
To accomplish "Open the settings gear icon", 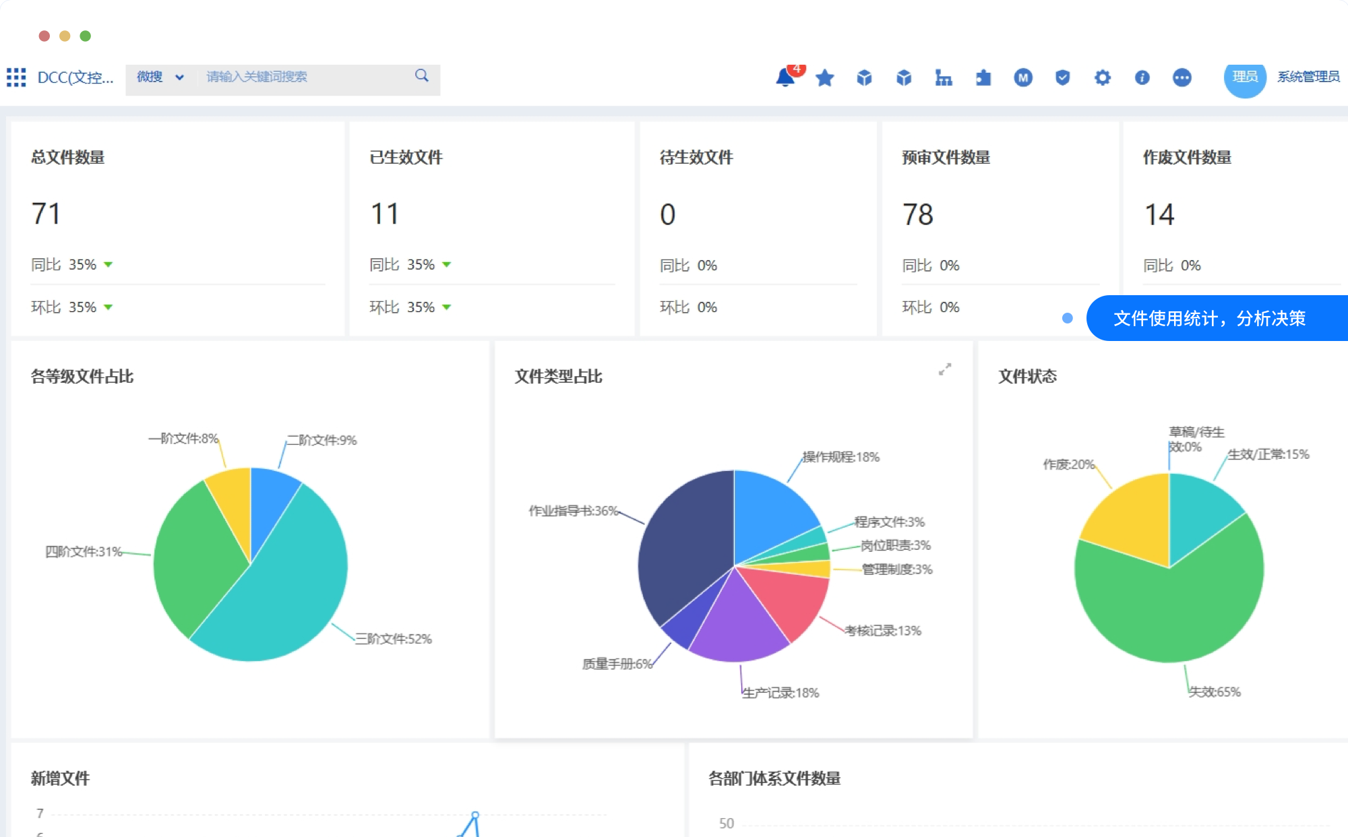I will pyautogui.click(x=1103, y=78).
